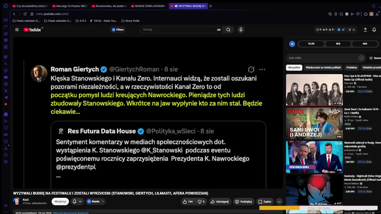Click the vidIQ logo in the sidebar panel
Image resolution: width=381 pixels, height=214 pixels.
tap(292, 44)
